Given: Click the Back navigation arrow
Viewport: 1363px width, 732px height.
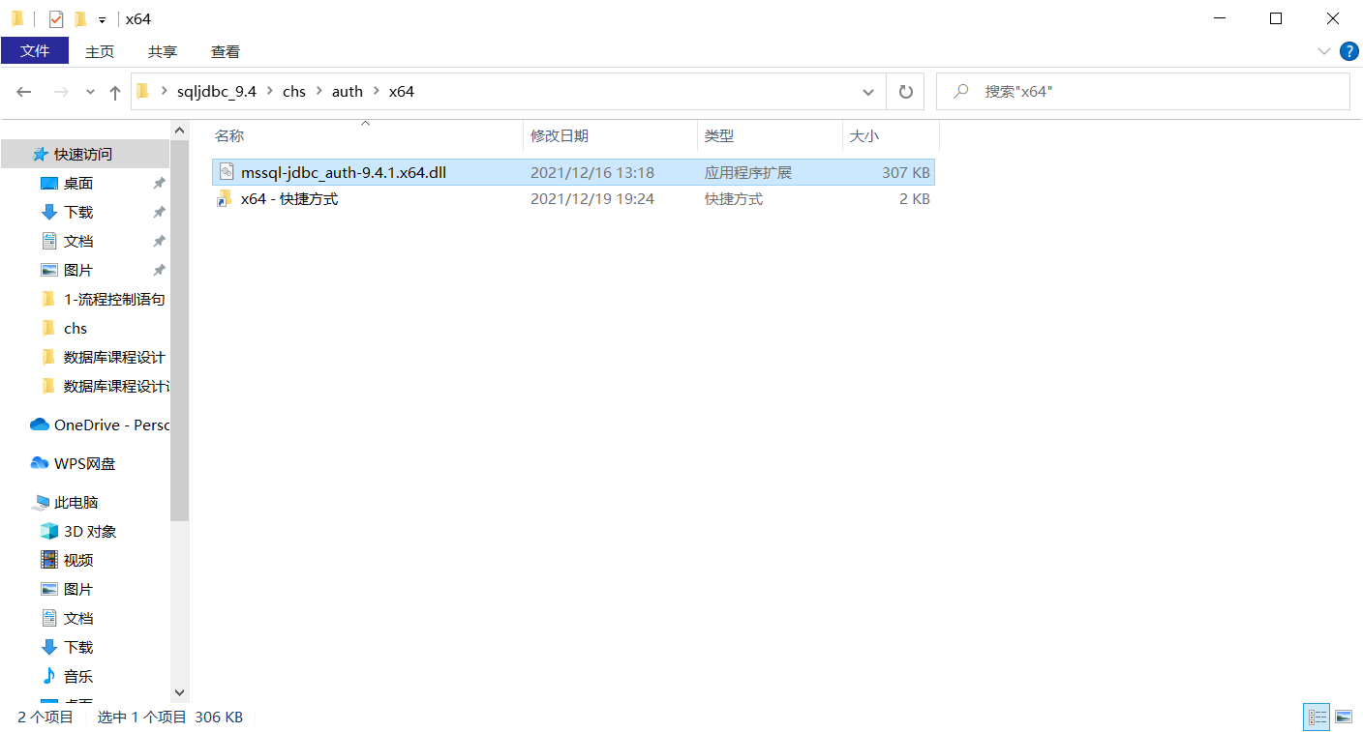Looking at the screenshot, I should (x=24, y=92).
